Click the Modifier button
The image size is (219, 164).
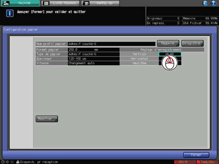(47, 119)
